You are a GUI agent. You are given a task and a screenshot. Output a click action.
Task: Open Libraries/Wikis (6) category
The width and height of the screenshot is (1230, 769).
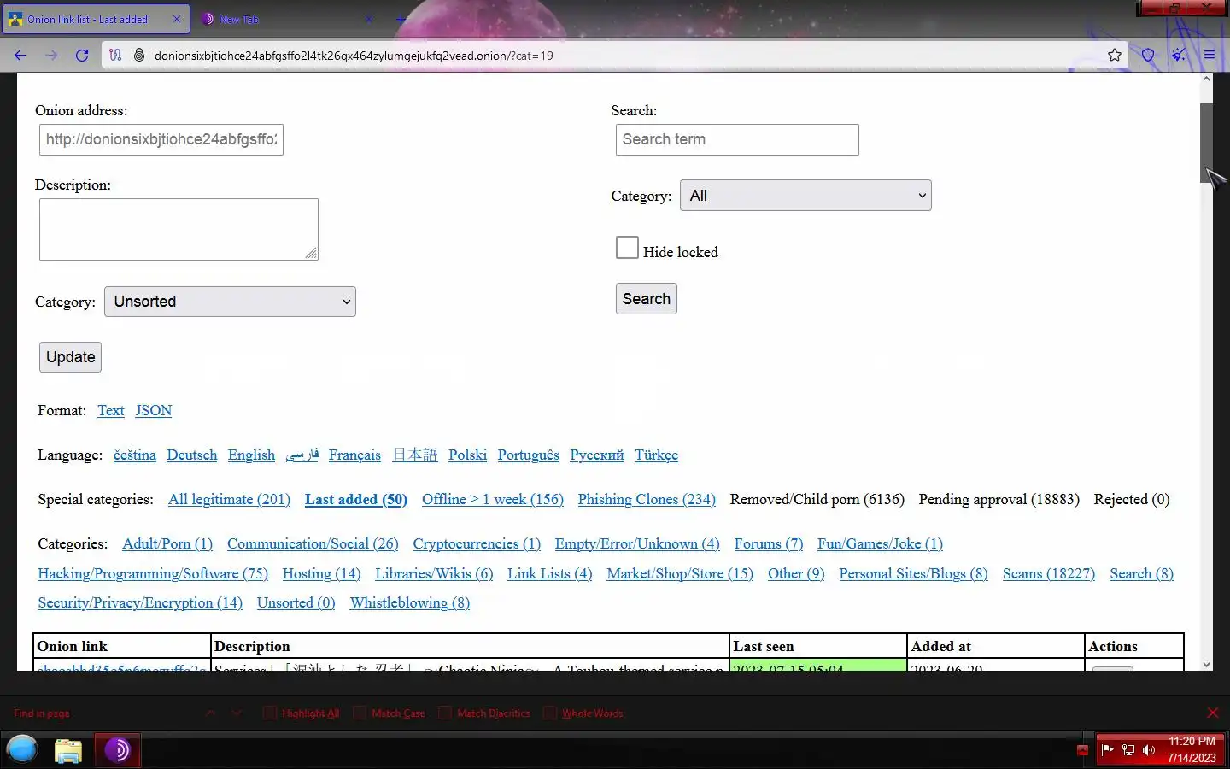click(x=434, y=573)
